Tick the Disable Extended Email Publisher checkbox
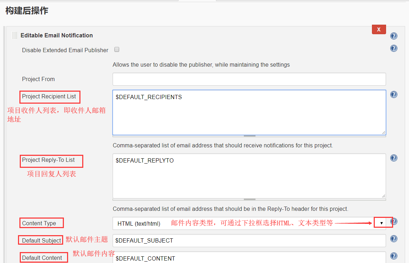Viewport: 409px width, 263px height. [x=117, y=49]
